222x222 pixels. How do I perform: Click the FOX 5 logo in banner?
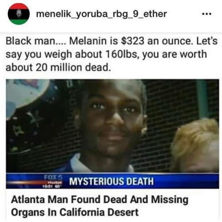pos(53,177)
